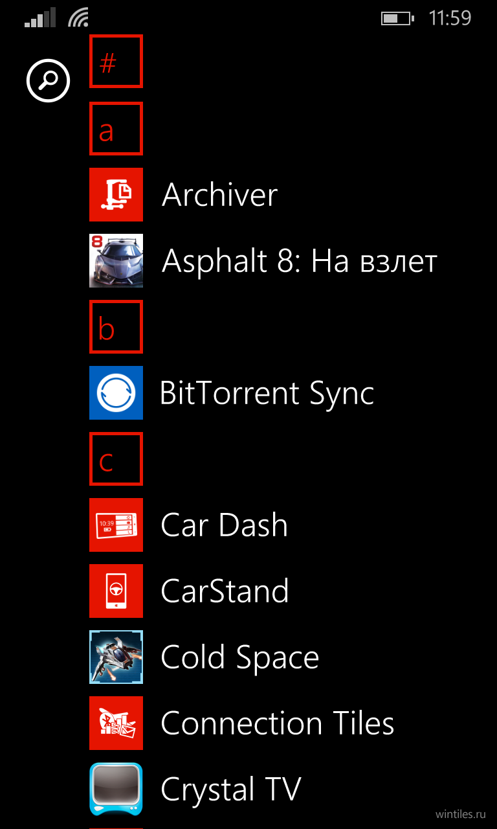Jump using the 'a' letter tile
Screen dimensions: 497x829
tap(116, 128)
